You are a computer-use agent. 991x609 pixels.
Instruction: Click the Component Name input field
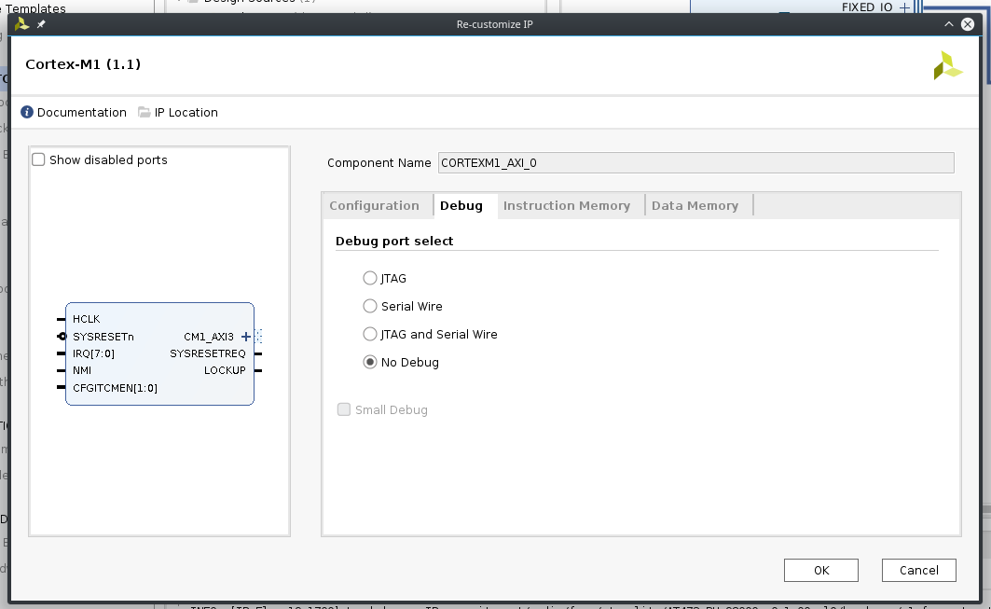695,162
